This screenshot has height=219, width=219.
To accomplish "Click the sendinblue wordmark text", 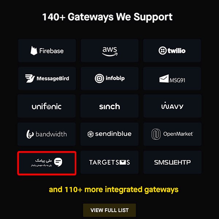I will click(113, 134).
